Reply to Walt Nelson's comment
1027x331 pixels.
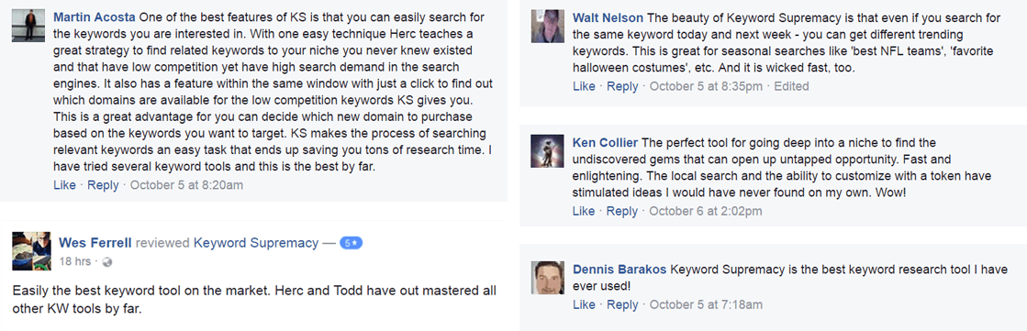(622, 86)
